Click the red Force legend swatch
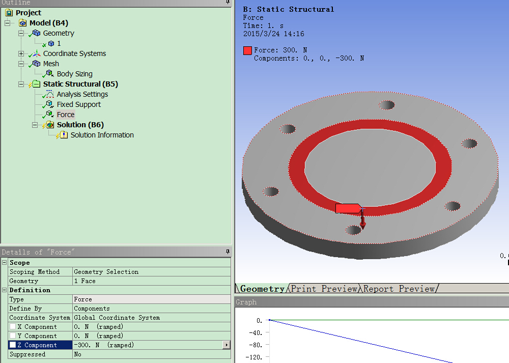The height and width of the screenshot is (363, 509). click(247, 50)
